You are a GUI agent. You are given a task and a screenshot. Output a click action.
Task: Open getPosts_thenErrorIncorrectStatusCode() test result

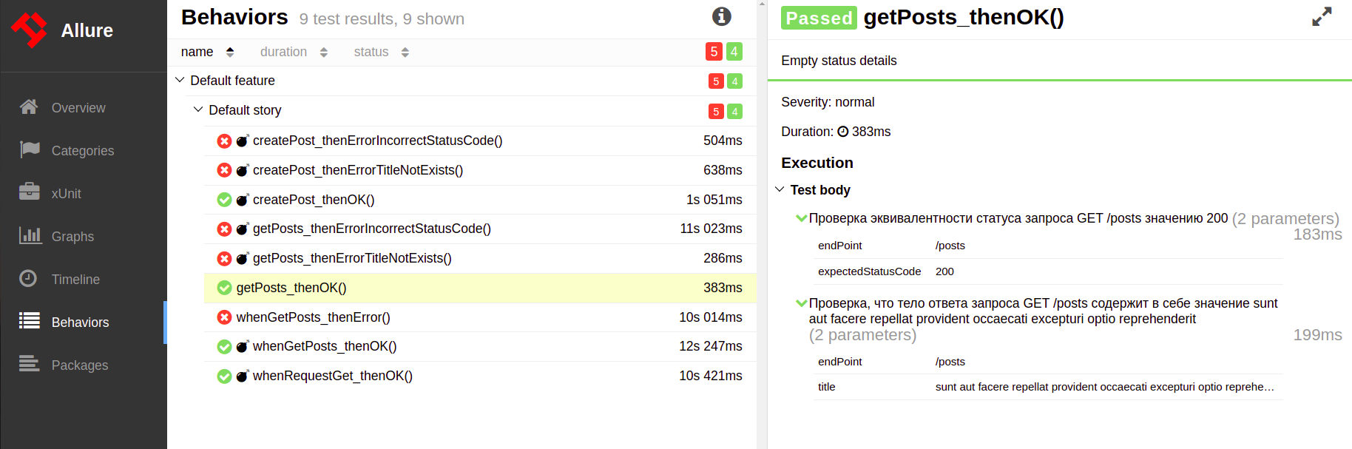point(480,229)
